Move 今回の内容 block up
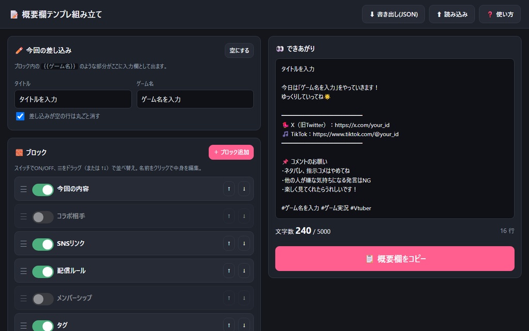Image resolution: width=529 pixels, height=331 pixels. [x=229, y=189]
